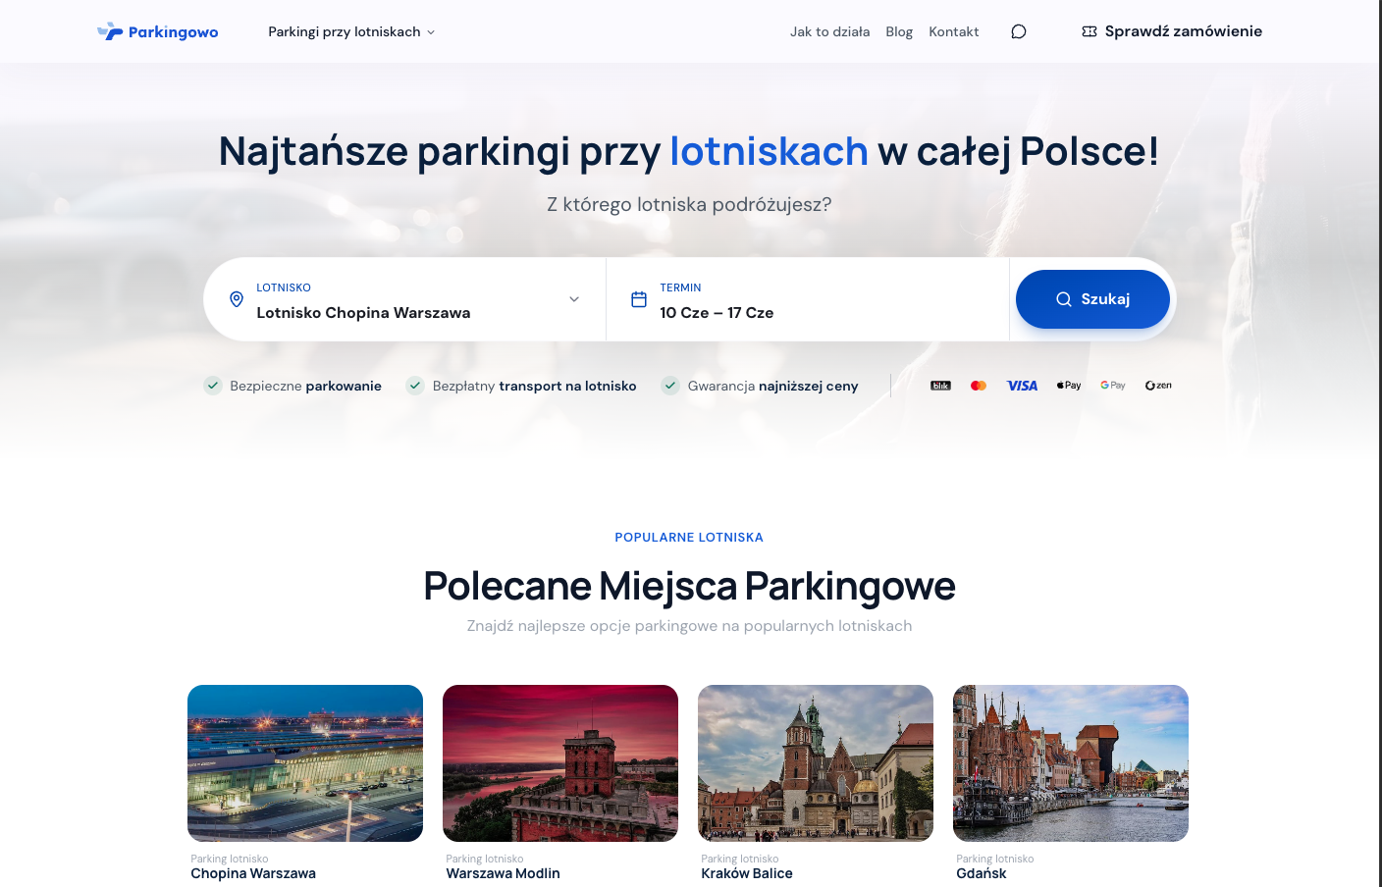This screenshot has height=887, width=1382.
Task: Click the location pin icon in Lotnisko field
Action: tap(237, 299)
